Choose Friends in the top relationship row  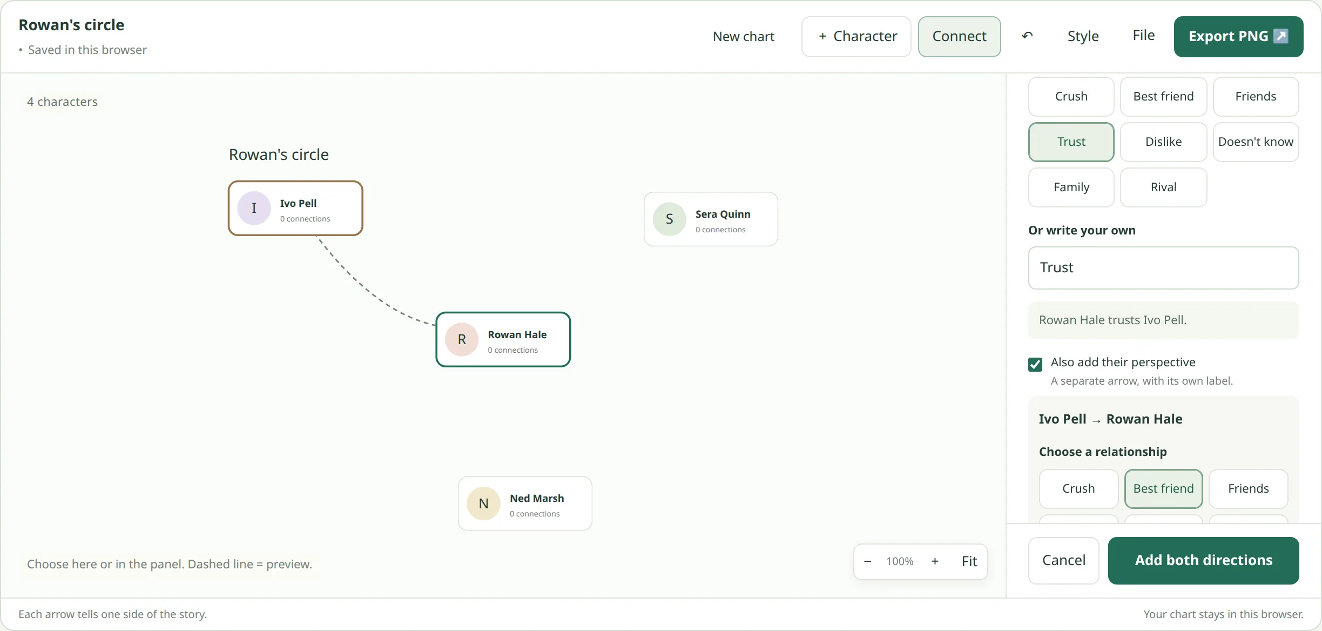pos(1256,96)
